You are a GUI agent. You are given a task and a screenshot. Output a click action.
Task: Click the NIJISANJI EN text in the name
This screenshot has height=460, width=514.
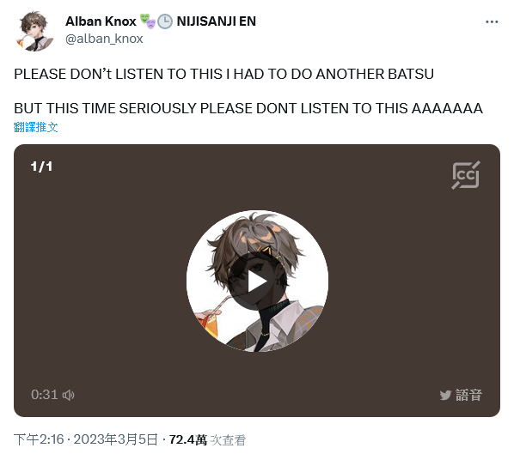click(217, 21)
